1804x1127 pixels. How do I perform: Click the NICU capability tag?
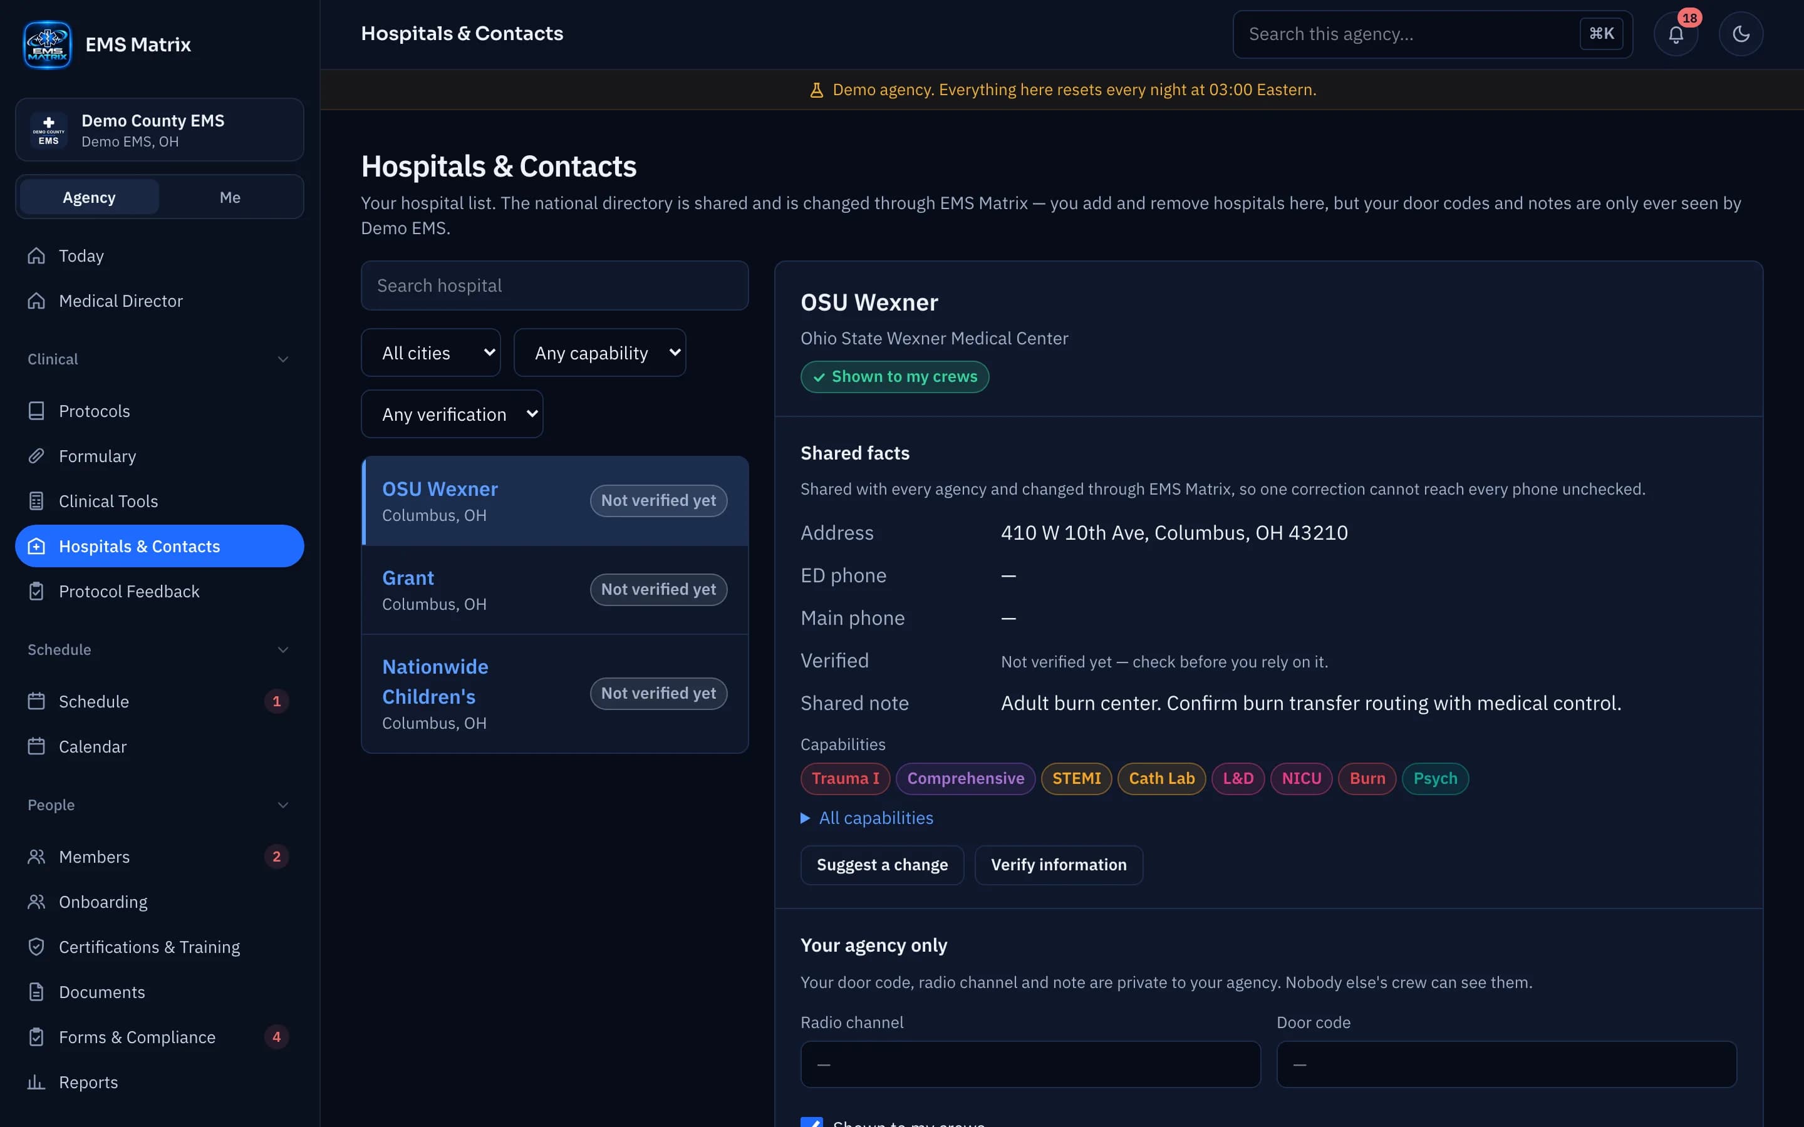pos(1302,778)
